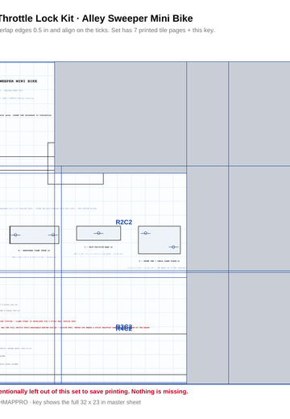Select the R2C2 tile label
Screen dimensions: 290x419
[124, 222]
